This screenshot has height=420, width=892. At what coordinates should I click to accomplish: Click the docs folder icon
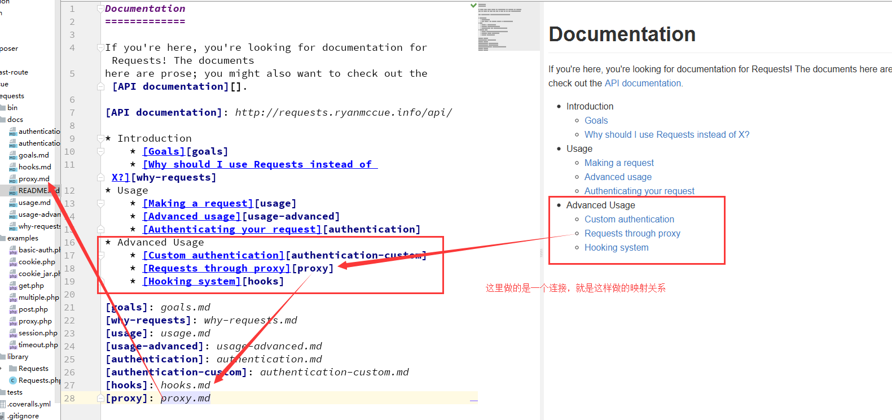pyautogui.click(x=3, y=120)
